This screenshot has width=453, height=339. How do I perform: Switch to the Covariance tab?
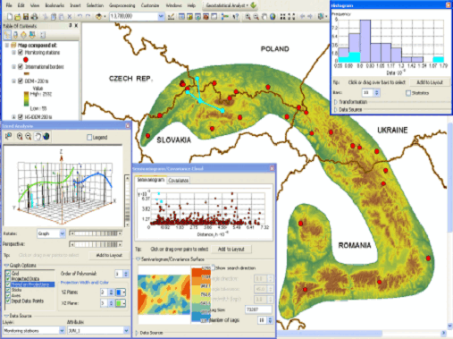[178, 181]
